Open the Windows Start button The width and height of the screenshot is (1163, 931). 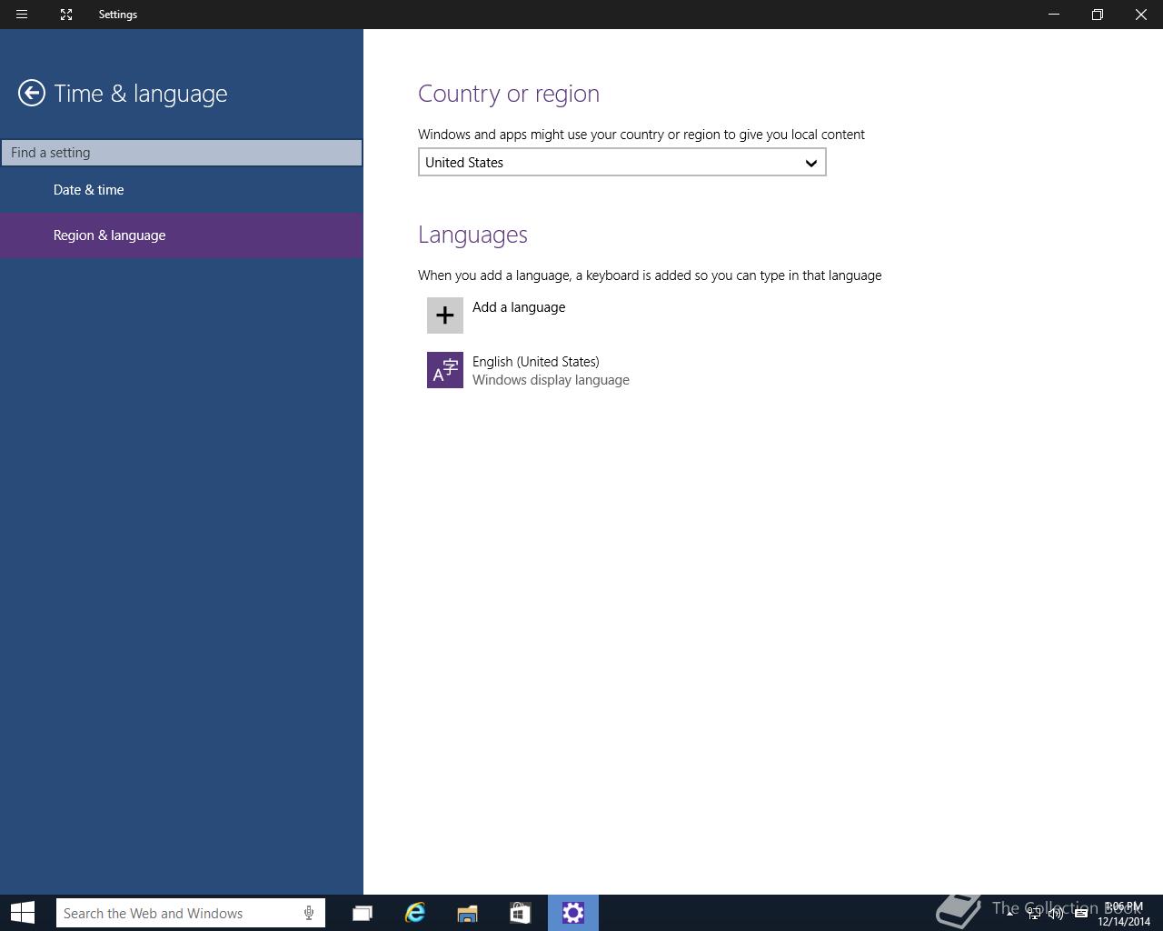(x=22, y=913)
